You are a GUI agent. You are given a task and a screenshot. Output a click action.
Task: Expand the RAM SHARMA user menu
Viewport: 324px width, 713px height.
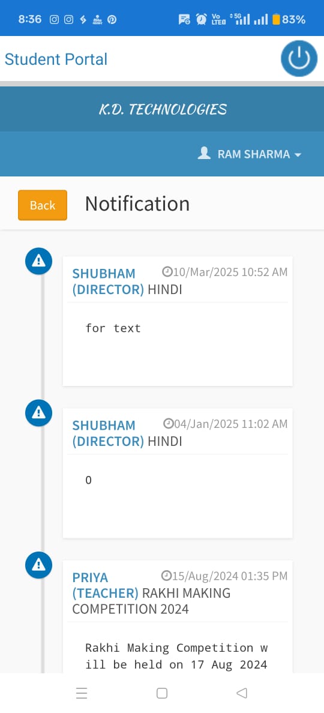(x=250, y=154)
